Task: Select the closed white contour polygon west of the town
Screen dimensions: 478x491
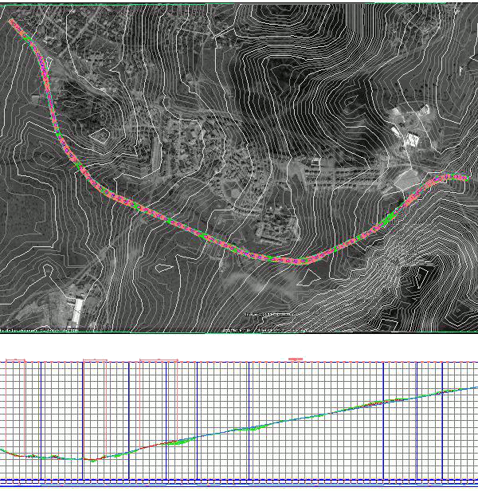Action: [x=100, y=136]
